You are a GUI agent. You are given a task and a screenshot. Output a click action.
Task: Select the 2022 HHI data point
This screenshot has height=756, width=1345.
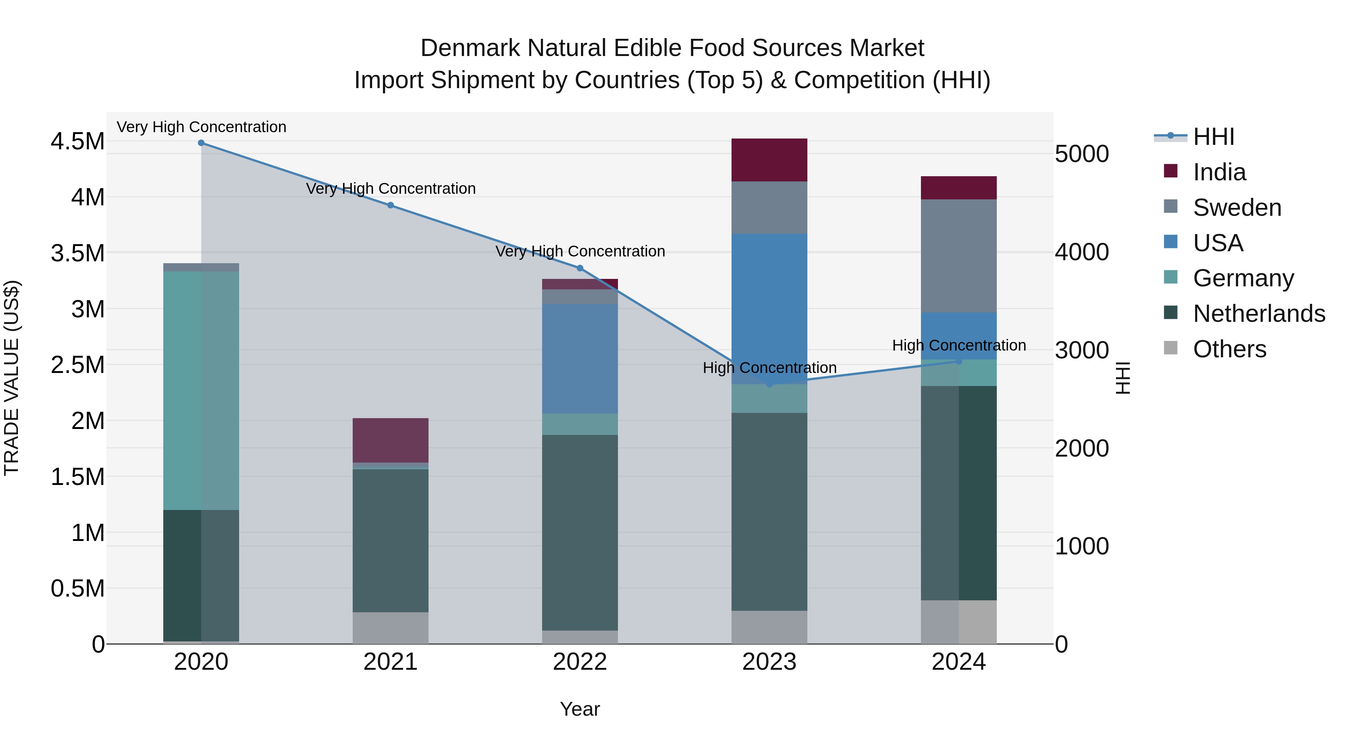(579, 268)
